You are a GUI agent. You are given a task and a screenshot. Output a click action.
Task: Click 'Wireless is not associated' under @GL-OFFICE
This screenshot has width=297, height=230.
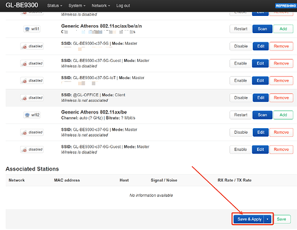pyautogui.click(x=84, y=101)
